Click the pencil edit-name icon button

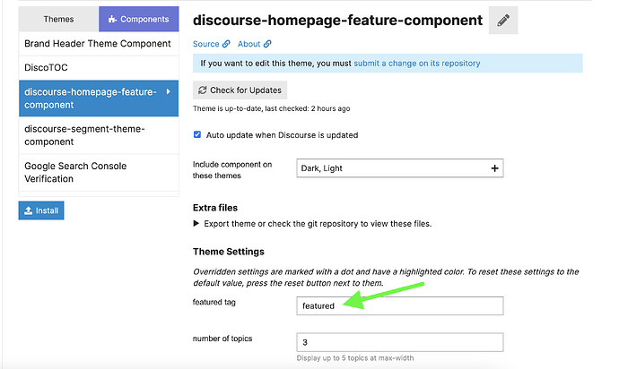[x=503, y=20]
